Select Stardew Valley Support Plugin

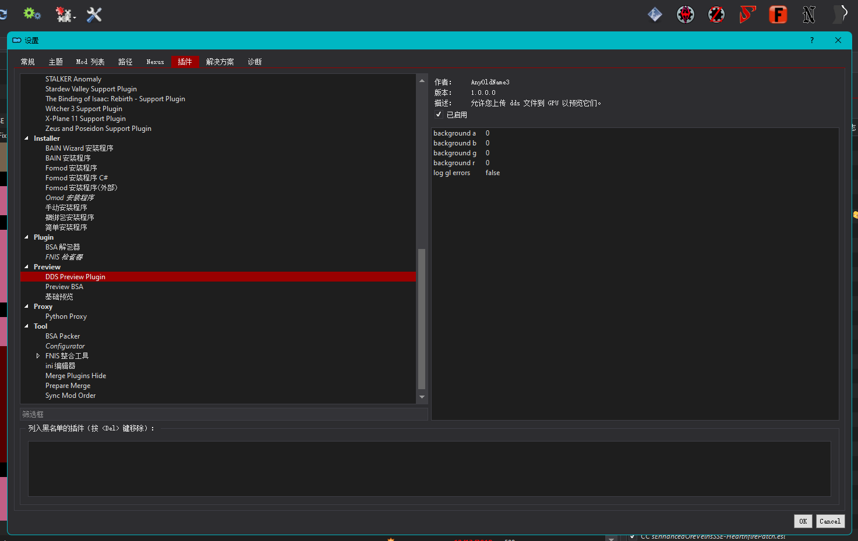pos(91,89)
